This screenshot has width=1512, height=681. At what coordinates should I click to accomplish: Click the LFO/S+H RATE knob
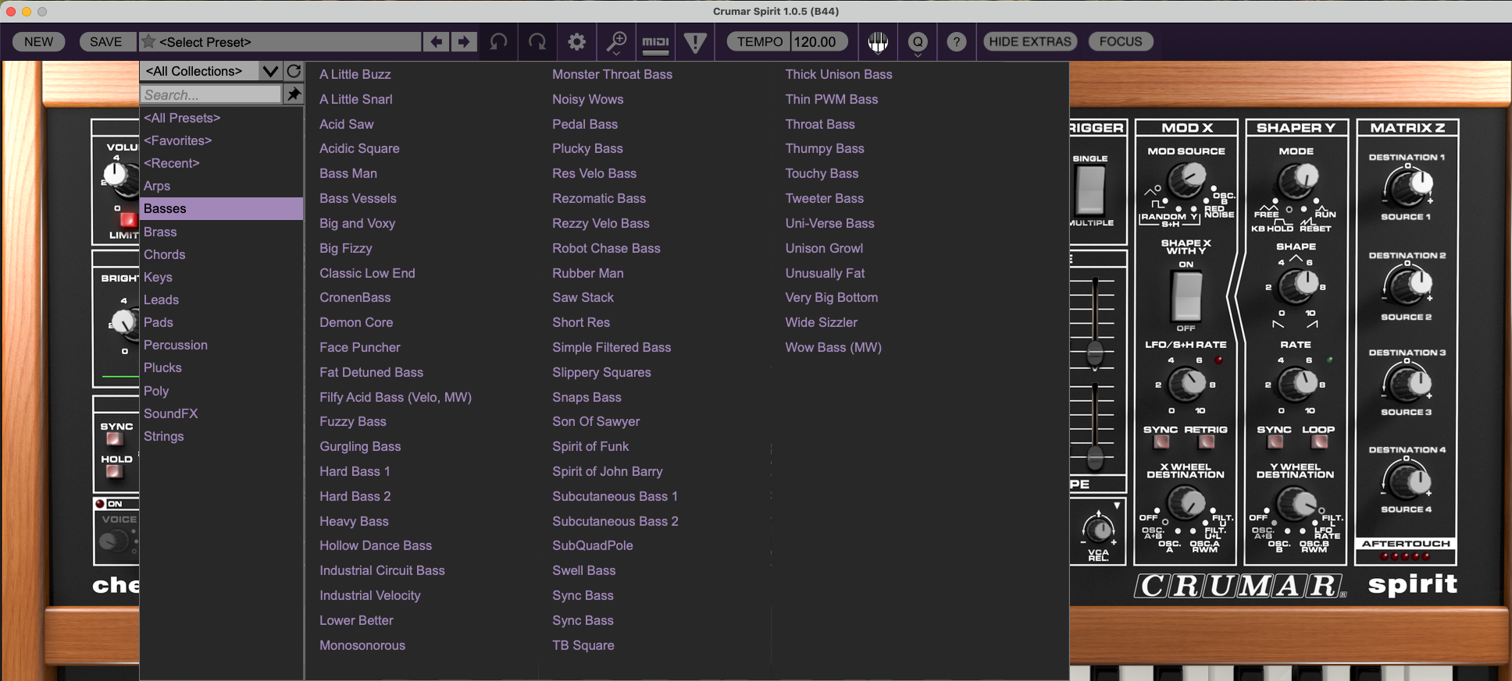1187,383
